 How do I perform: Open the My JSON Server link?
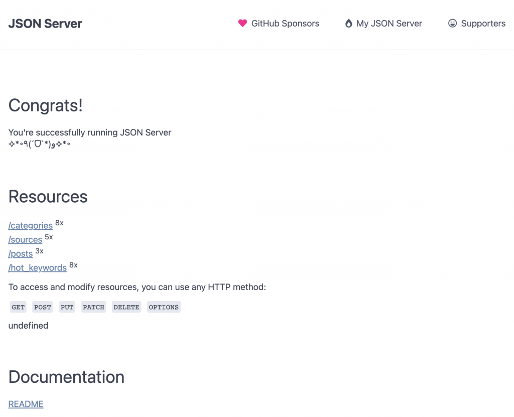pos(383,23)
